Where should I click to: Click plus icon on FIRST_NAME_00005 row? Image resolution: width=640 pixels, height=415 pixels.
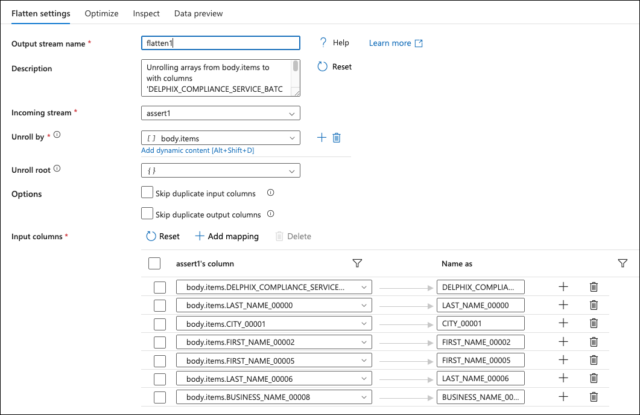click(x=563, y=360)
